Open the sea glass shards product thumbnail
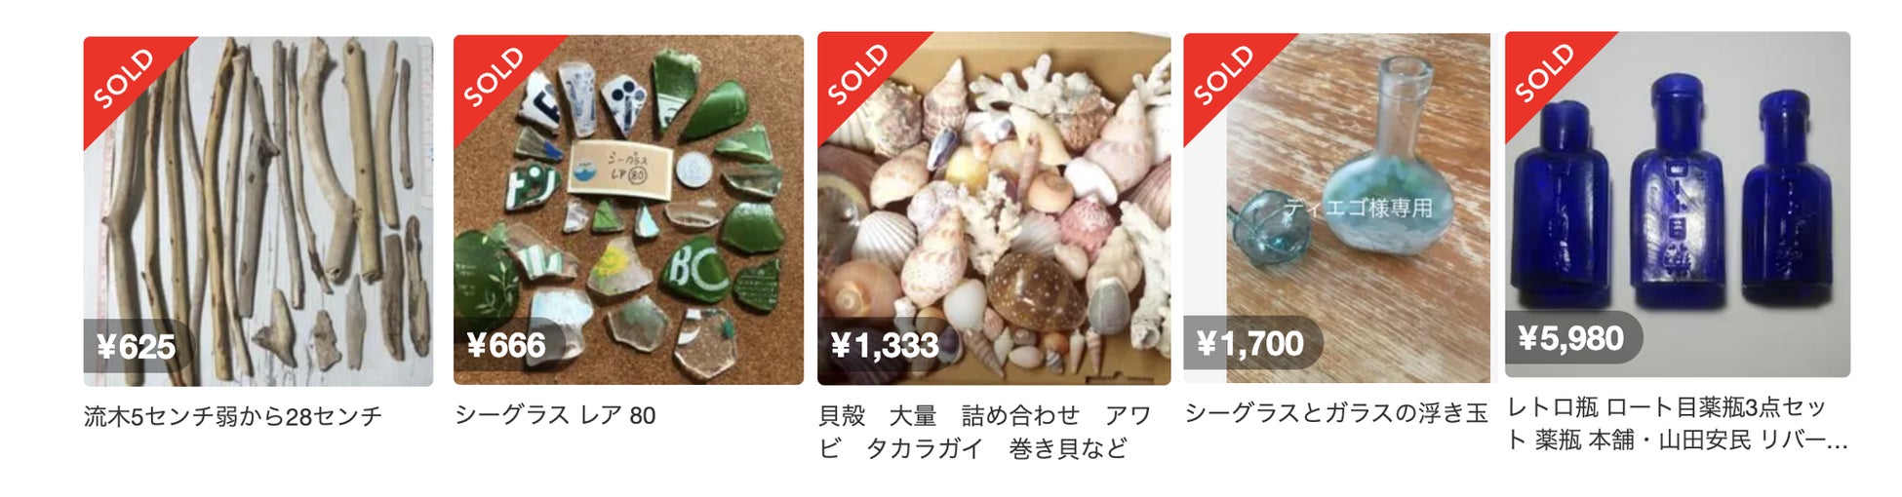Screen dimensions: 1902x497 coord(628,210)
